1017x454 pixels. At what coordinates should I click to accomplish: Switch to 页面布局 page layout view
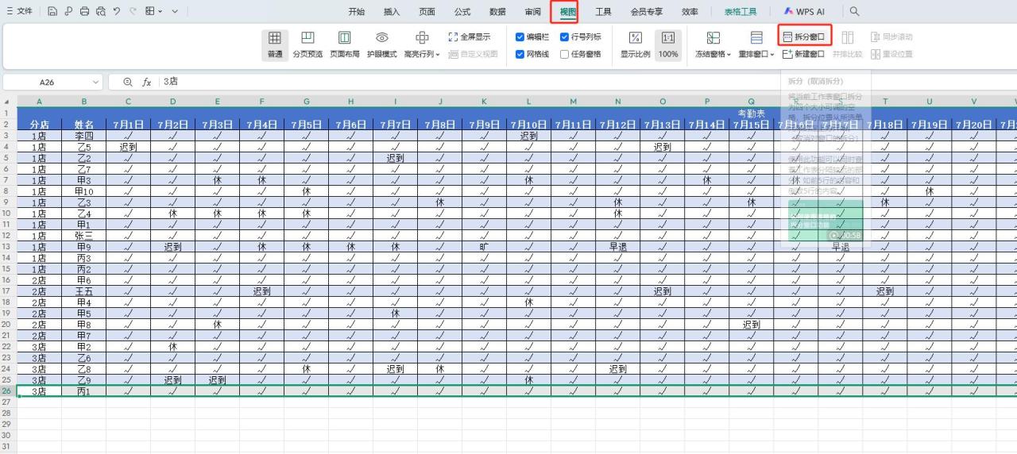[345, 45]
